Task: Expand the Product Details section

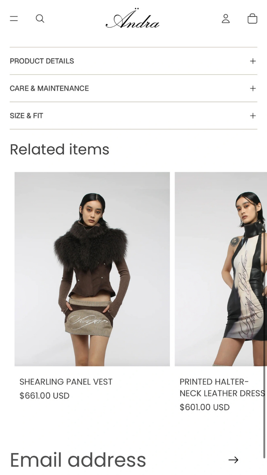Action: [133, 61]
